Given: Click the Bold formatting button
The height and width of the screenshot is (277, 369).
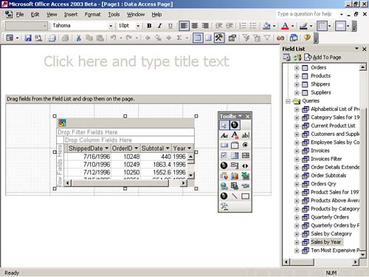Looking at the screenshot, I should 149,26.
